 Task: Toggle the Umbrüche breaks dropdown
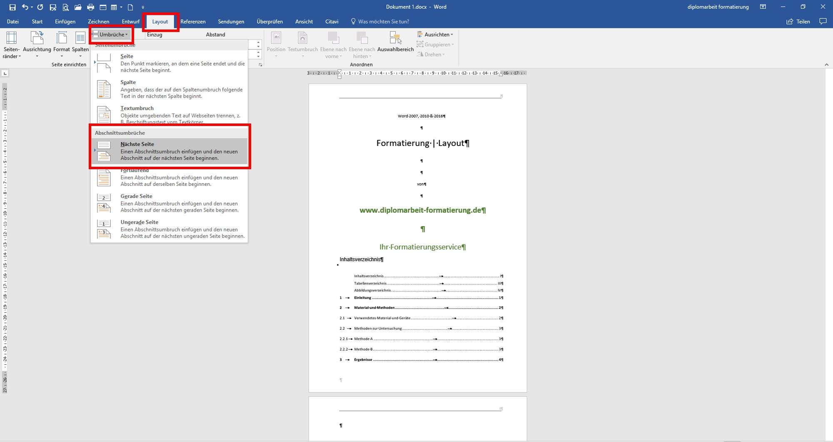pyautogui.click(x=111, y=35)
